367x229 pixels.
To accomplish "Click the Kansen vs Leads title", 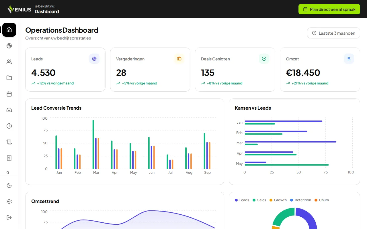I will (x=253, y=108).
